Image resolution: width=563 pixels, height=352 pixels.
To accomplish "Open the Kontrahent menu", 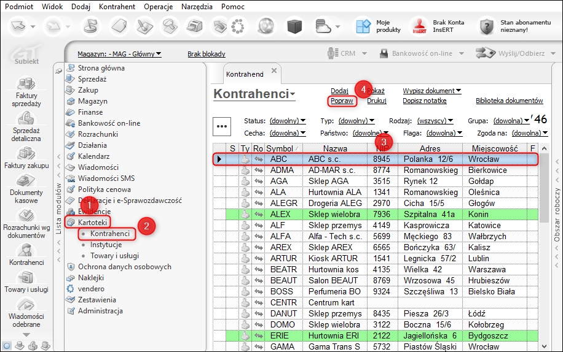I will 116,7.
